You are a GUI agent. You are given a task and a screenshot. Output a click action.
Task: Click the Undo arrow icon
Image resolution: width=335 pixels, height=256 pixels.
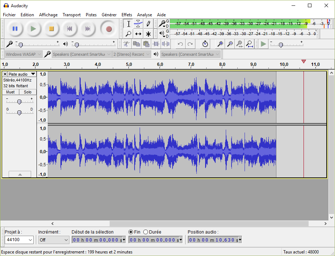click(x=180, y=44)
